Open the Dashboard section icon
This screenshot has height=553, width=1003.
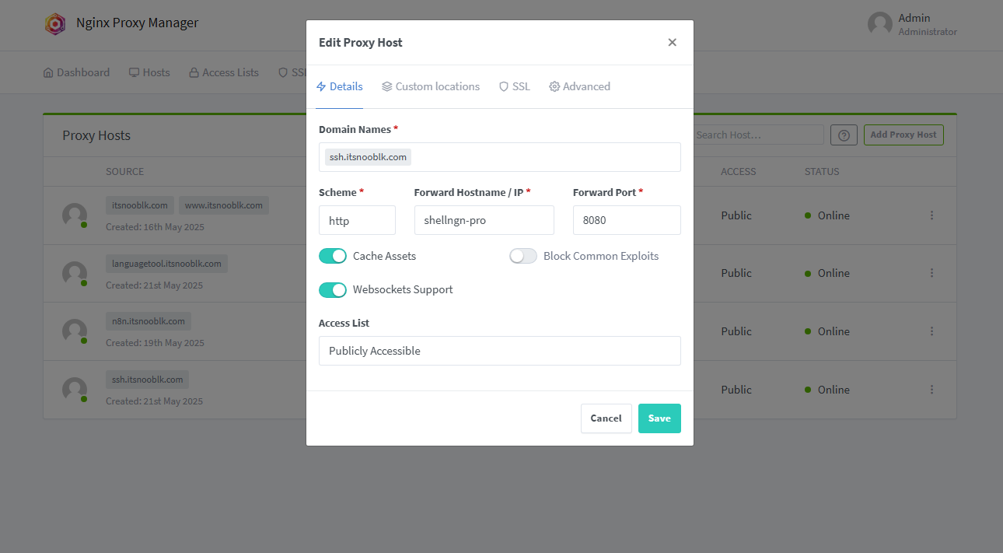pyautogui.click(x=47, y=72)
